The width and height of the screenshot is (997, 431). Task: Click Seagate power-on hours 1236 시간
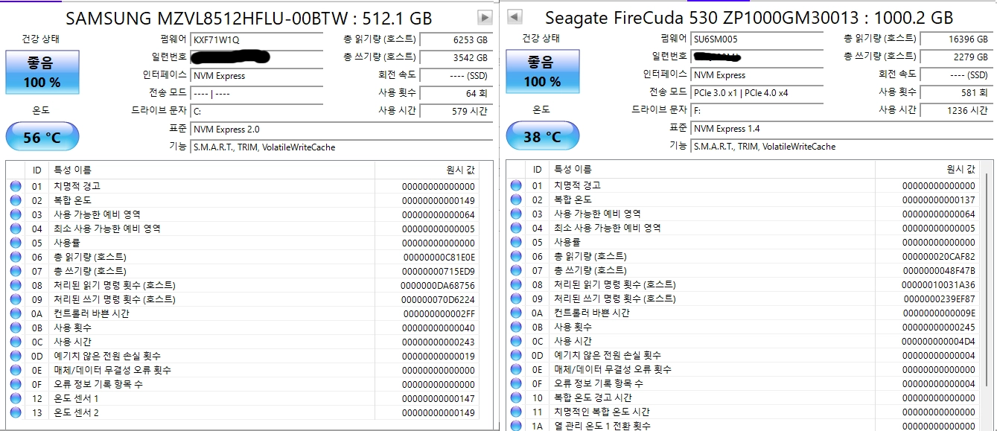pyautogui.click(x=956, y=111)
